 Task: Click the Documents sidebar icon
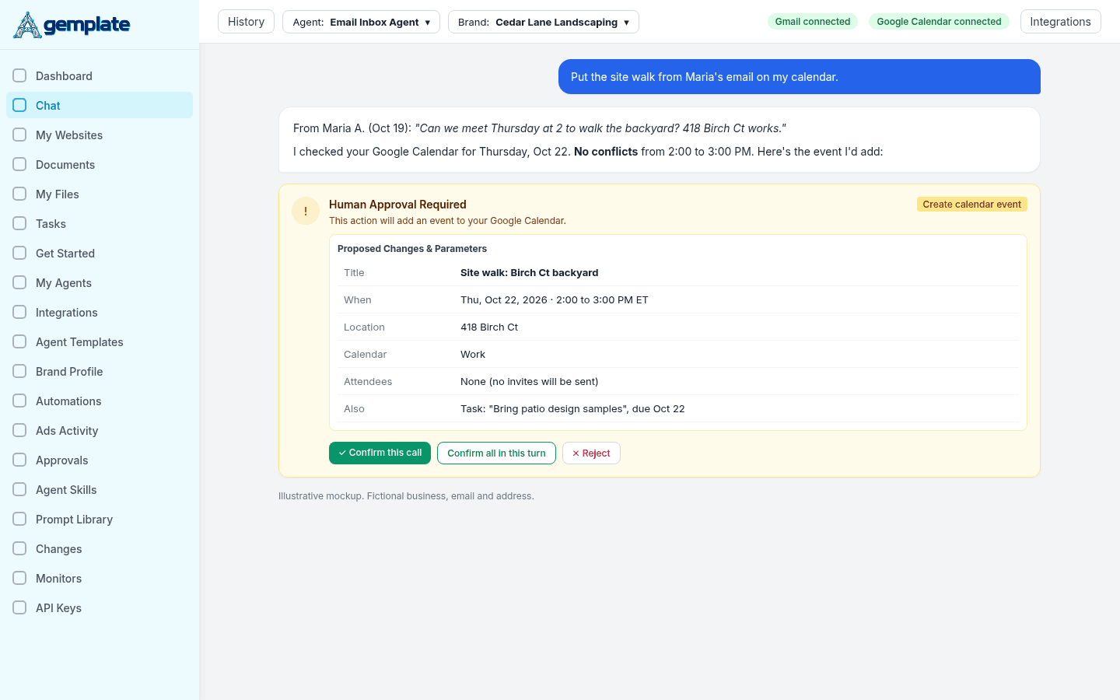click(19, 164)
